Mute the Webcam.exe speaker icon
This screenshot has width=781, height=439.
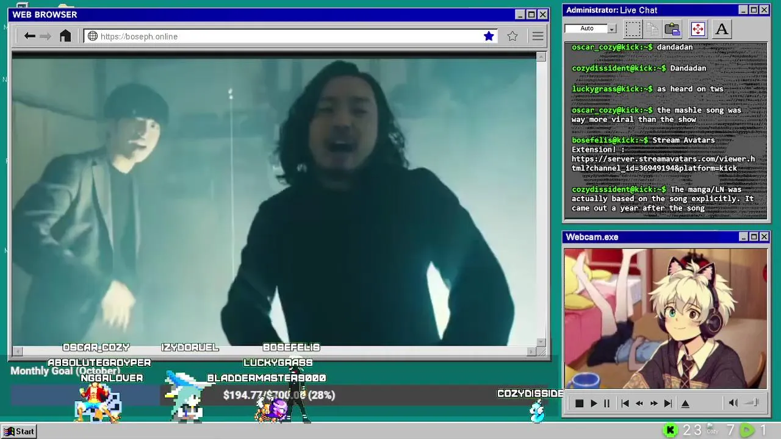point(733,403)
